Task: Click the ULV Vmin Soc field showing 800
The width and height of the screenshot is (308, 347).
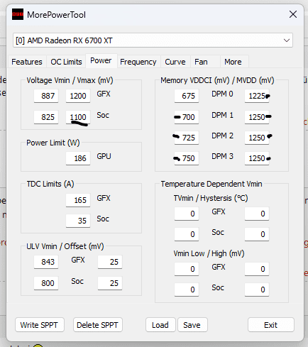Action: pyautogui.click(x=46, y=283)
